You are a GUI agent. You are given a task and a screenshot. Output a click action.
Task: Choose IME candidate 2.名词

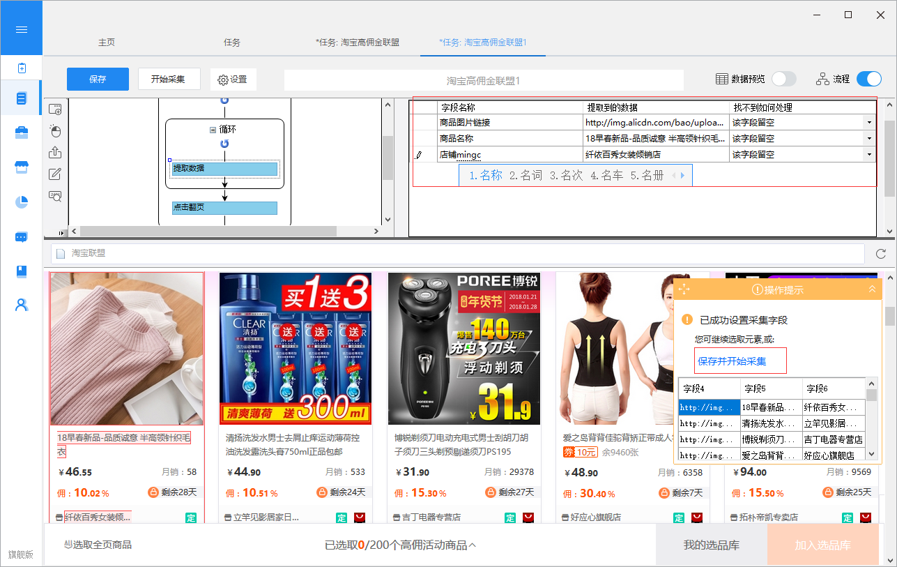click(526, 176)
